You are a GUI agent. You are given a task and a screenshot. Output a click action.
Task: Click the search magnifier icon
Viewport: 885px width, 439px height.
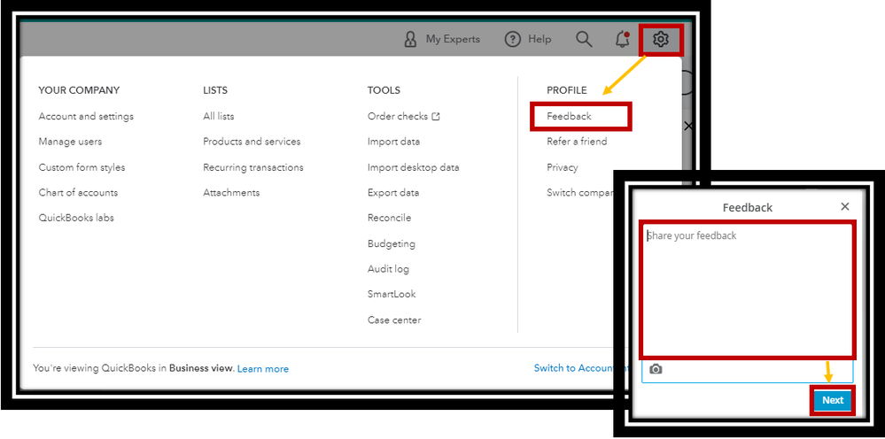click(584, 40)
